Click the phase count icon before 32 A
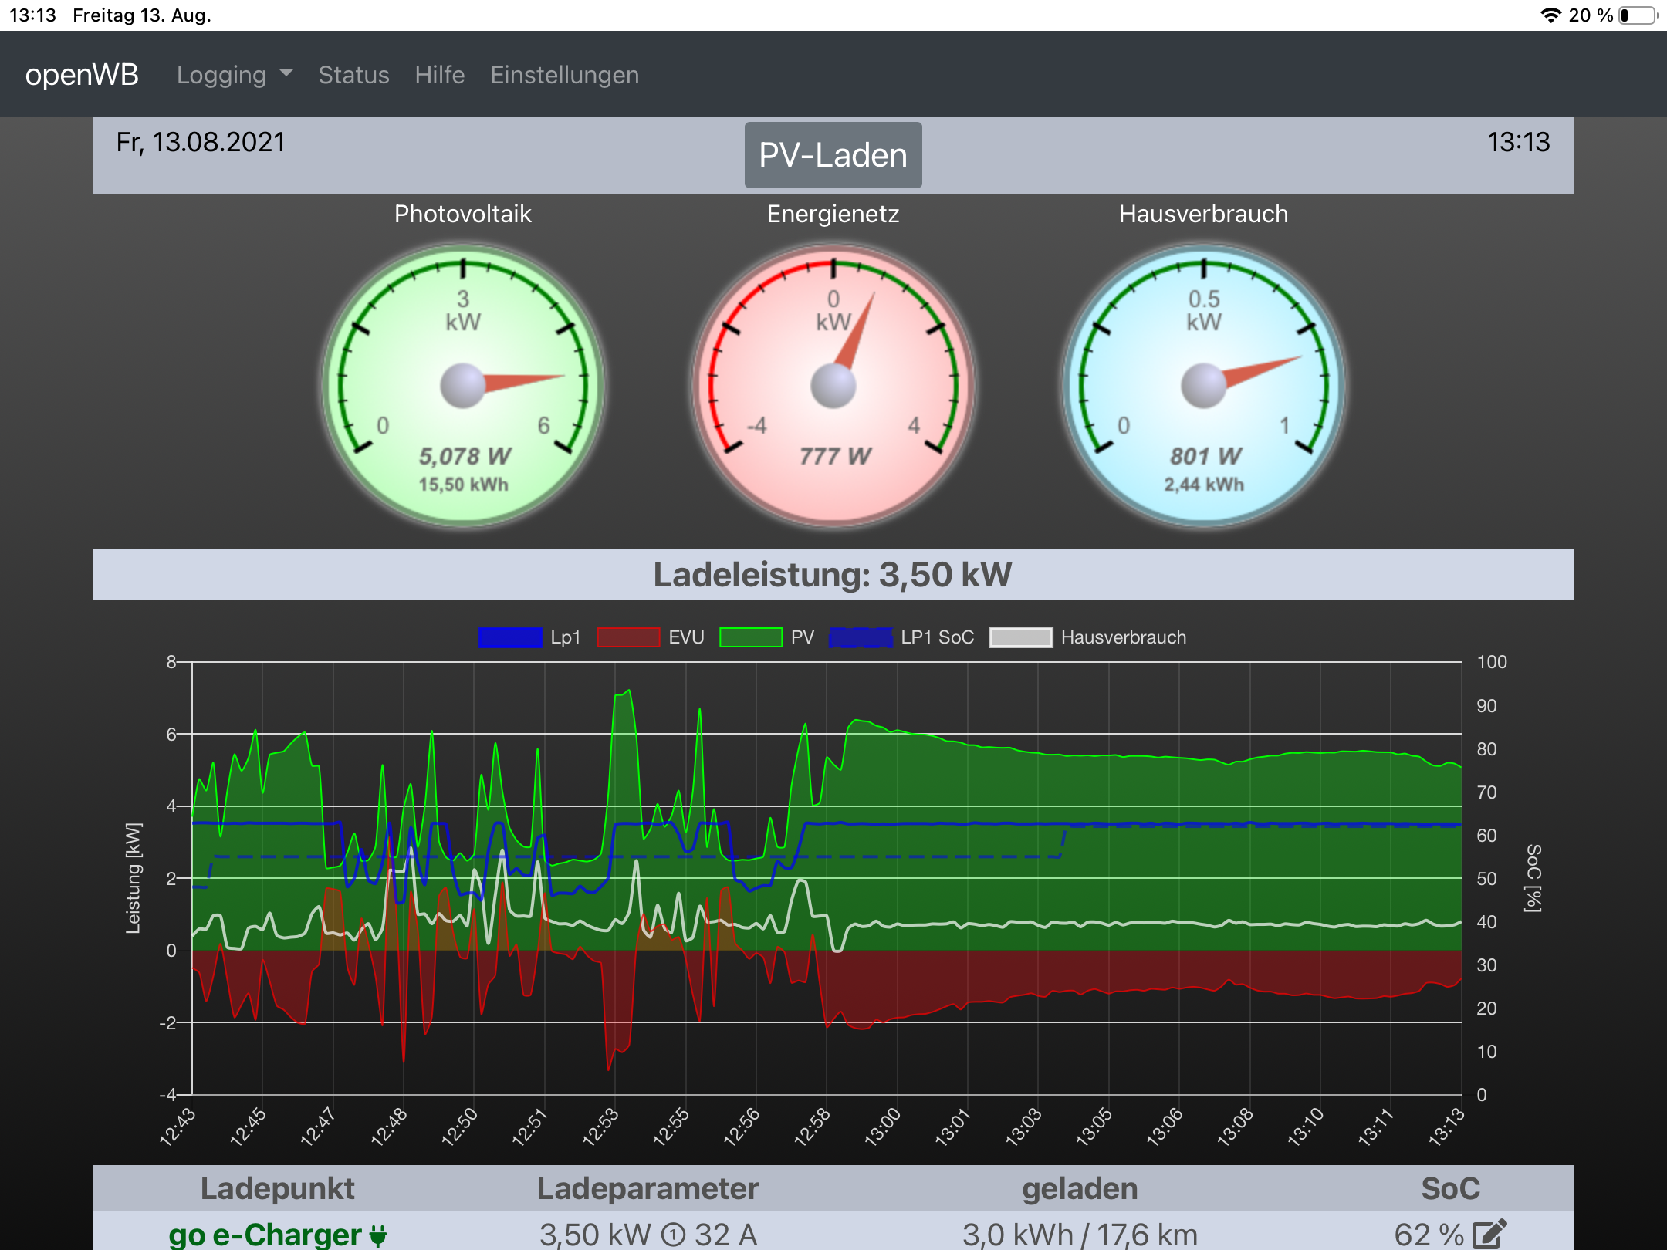 point(673,1235)
